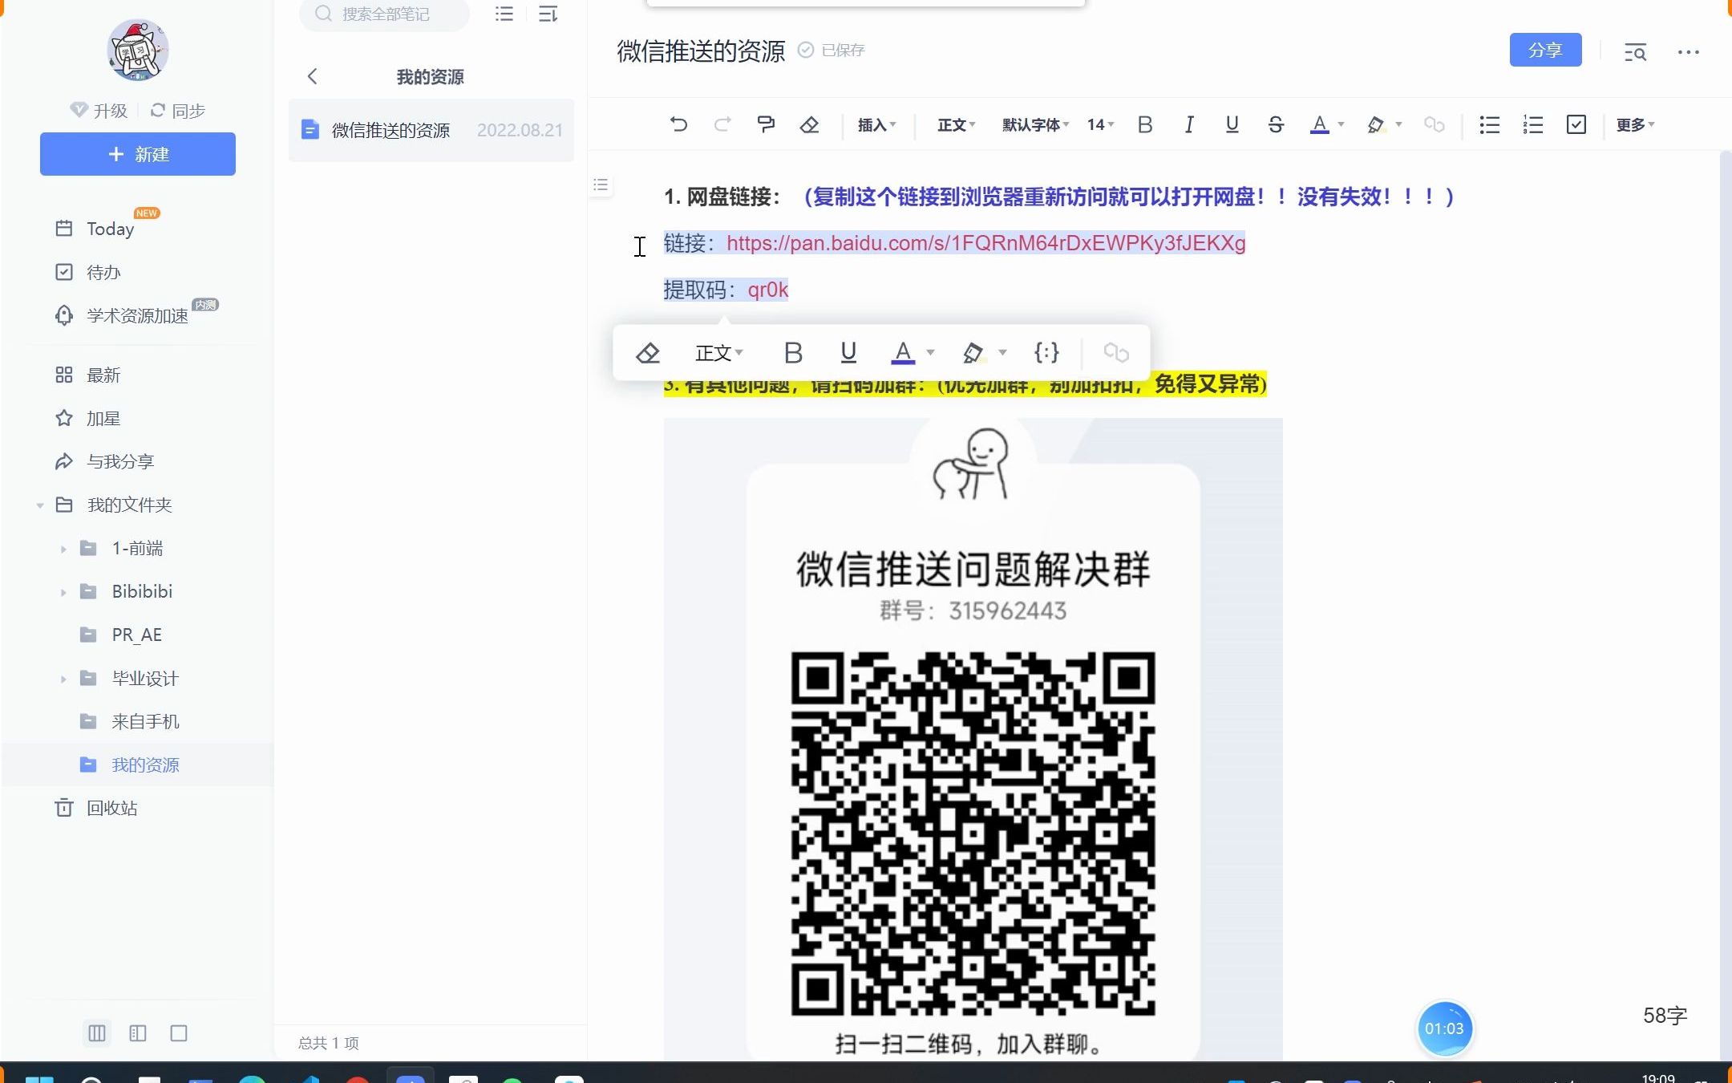Click the redo arrow in toolbar
The height and width of the screenshot is (1083, 1732).
[x=722, y=124]
